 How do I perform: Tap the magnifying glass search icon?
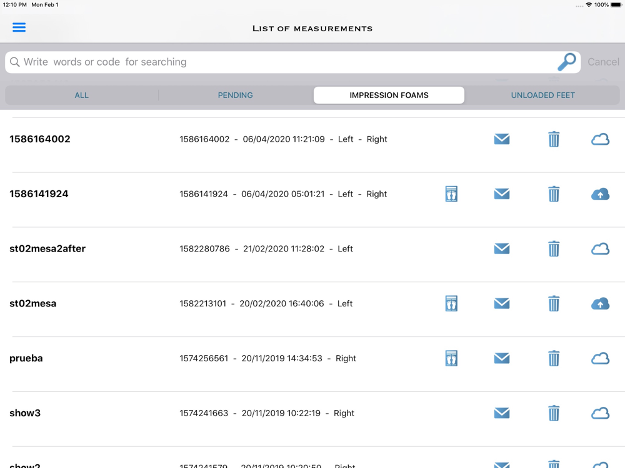point(566,62)
